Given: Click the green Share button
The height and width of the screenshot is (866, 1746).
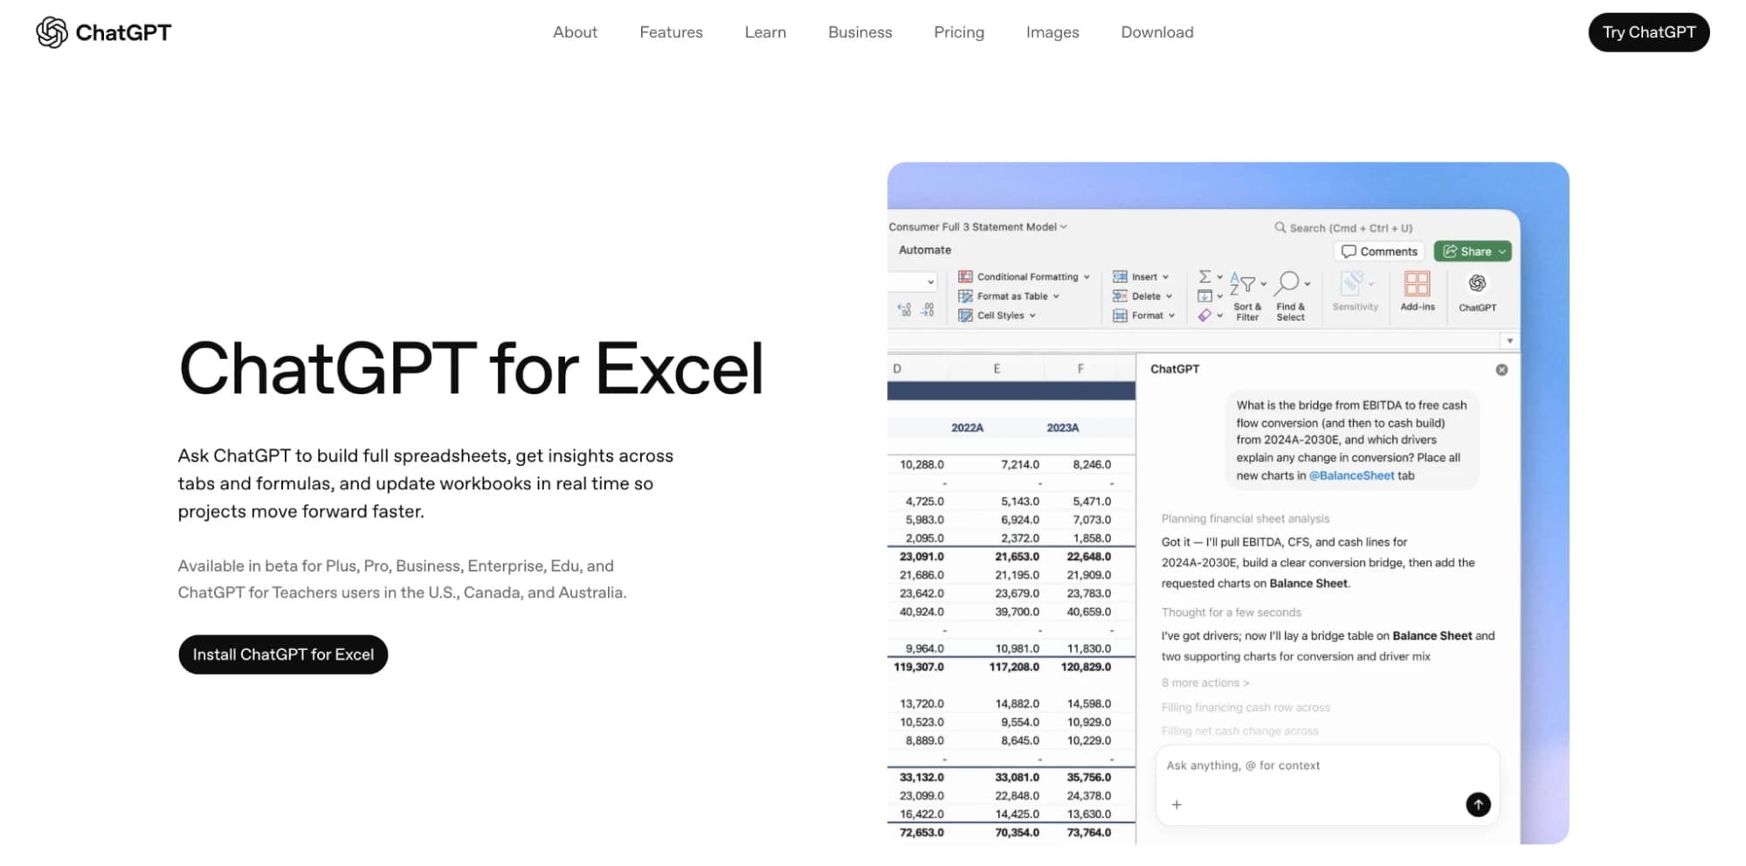Looking at the screenshot, I should 1473,252.
